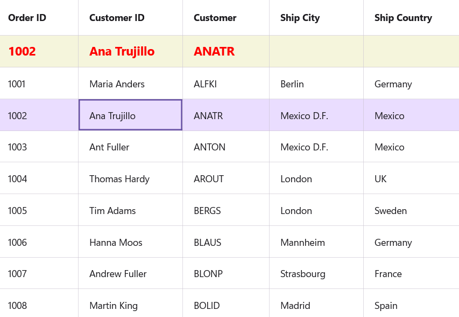Select the Berlin ship city cell

tap(292, 84)
